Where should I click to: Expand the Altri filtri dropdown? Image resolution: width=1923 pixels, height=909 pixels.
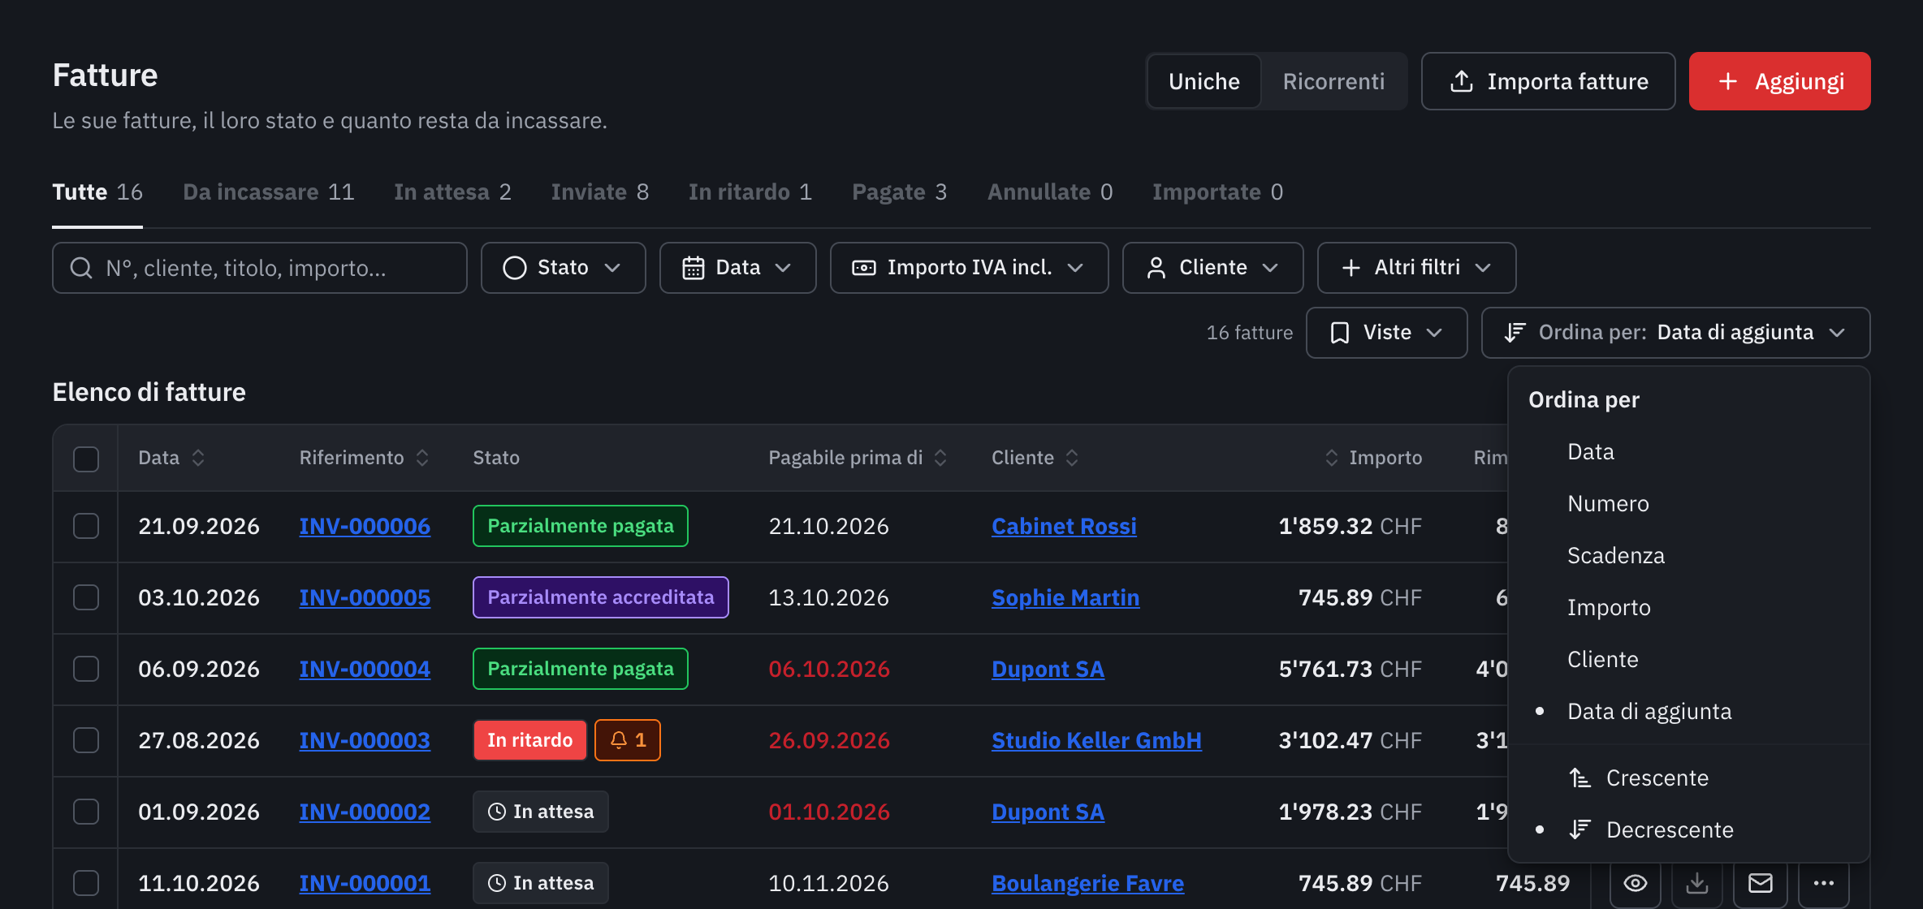(x=1416, y=268)
